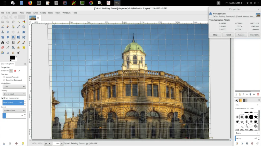Open the Colors menu

coord(43,13)
